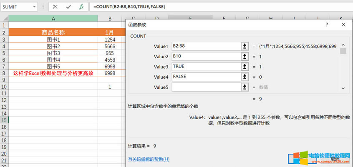The height and width of the screenshot is (167, 353).
Task: Click the down arrow of the arguments scrollbar
Action: tap(343, 88)
